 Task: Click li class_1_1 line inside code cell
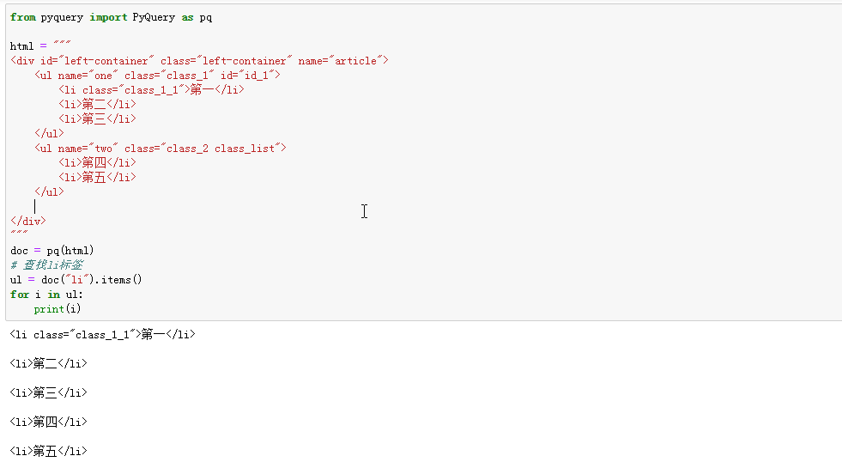pyautogui.click(x=151, y=90)
